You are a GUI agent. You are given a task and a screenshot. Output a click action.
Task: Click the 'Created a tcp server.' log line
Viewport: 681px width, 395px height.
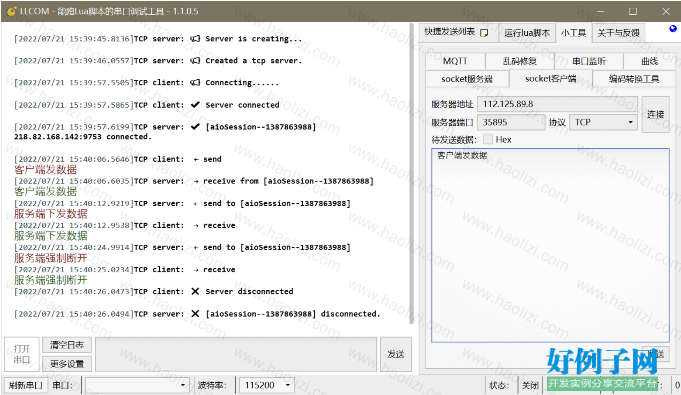158,61
